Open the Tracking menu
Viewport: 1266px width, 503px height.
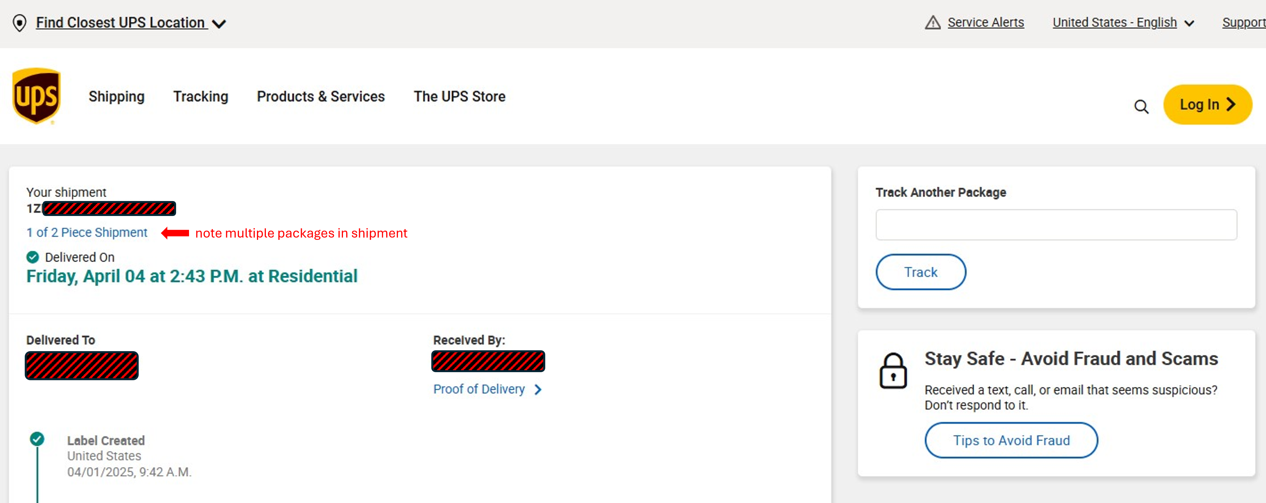(x=201, y=96)
